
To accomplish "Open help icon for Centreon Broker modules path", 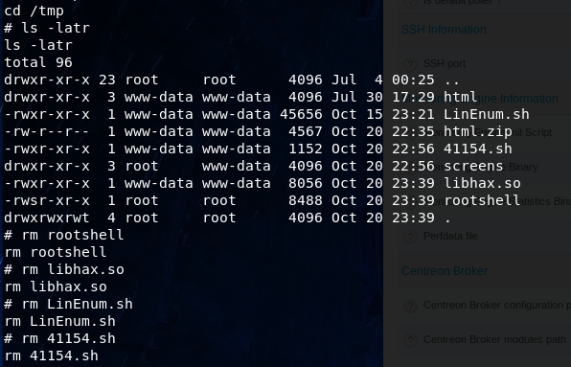I will 410,340.
